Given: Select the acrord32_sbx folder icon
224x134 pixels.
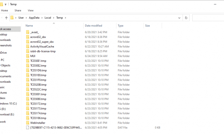Looking at the screenshot, I should (x=28, y=37).
